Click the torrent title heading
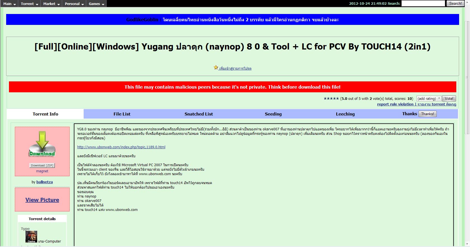470x247 pixels. point(232,46)
